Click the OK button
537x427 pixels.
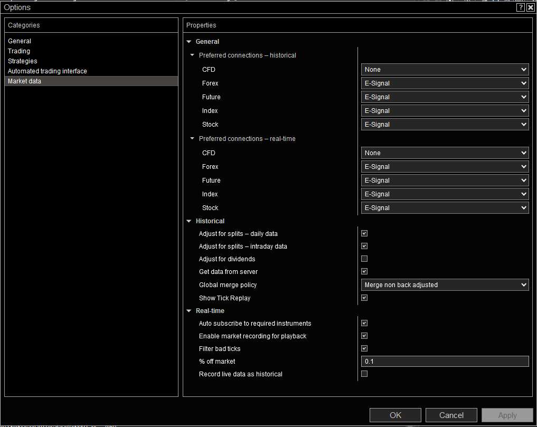tap(395, 415)
